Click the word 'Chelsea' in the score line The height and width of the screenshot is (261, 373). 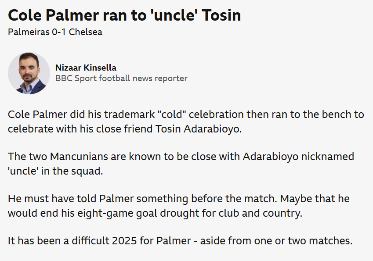[86, 32]
